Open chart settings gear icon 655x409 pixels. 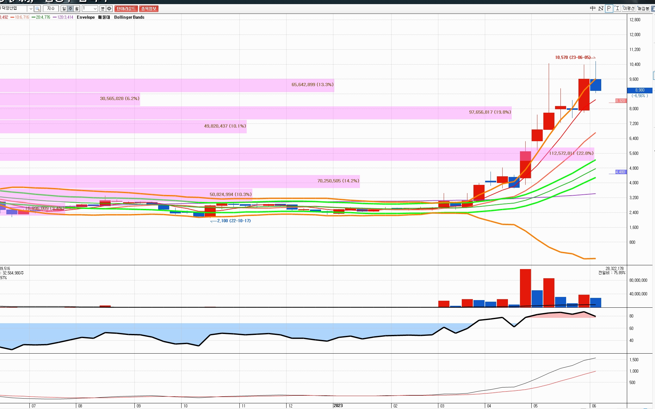[109, 9]
